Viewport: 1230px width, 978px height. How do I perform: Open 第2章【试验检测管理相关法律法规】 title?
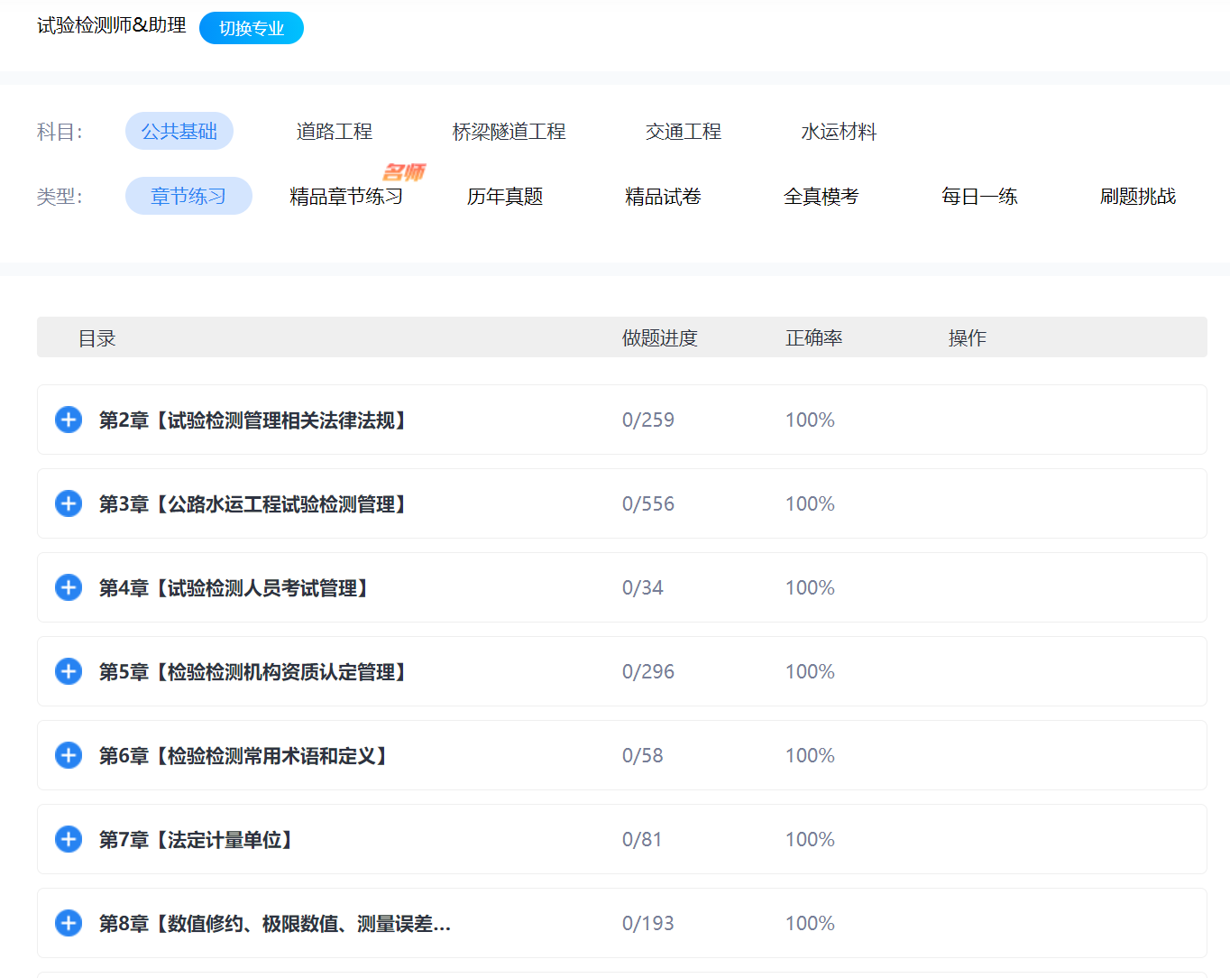[252, 420]
